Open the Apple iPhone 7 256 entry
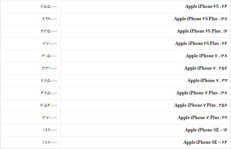Viewport: 231px width, 149px height. click(x=206, y=68)
